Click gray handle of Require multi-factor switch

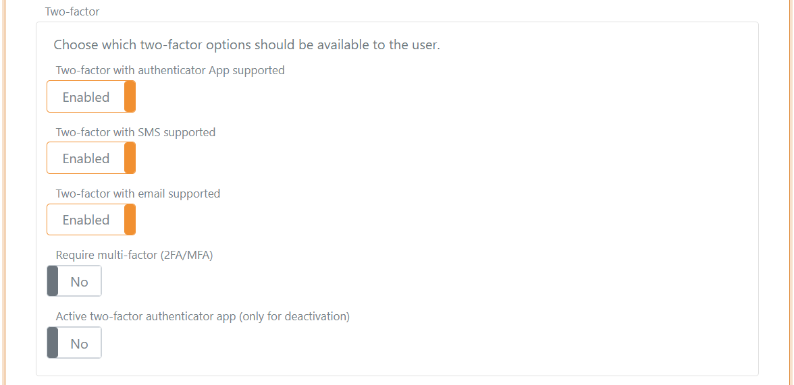(x=53, y=280)
